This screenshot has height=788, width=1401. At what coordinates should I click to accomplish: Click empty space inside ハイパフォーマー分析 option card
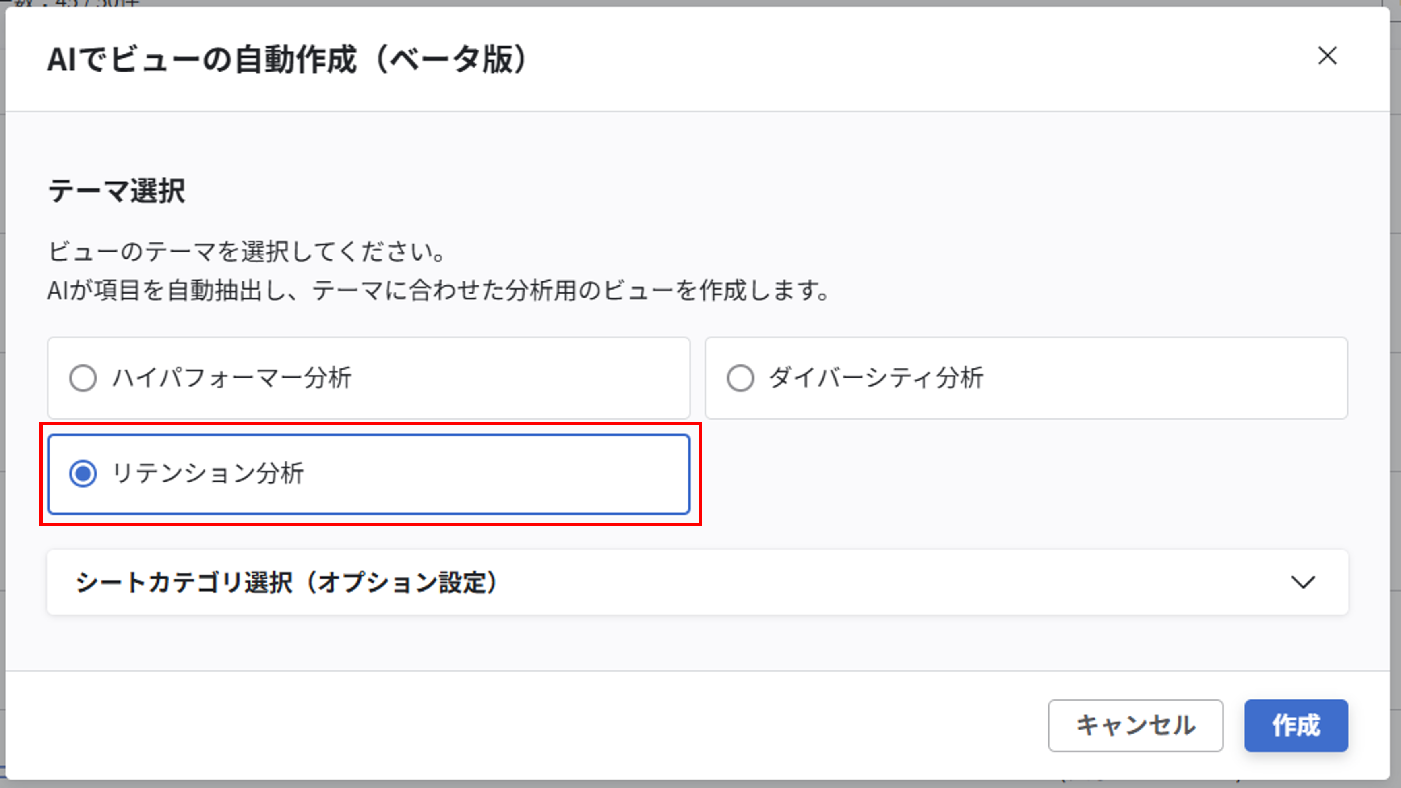(x=517, y=378)
